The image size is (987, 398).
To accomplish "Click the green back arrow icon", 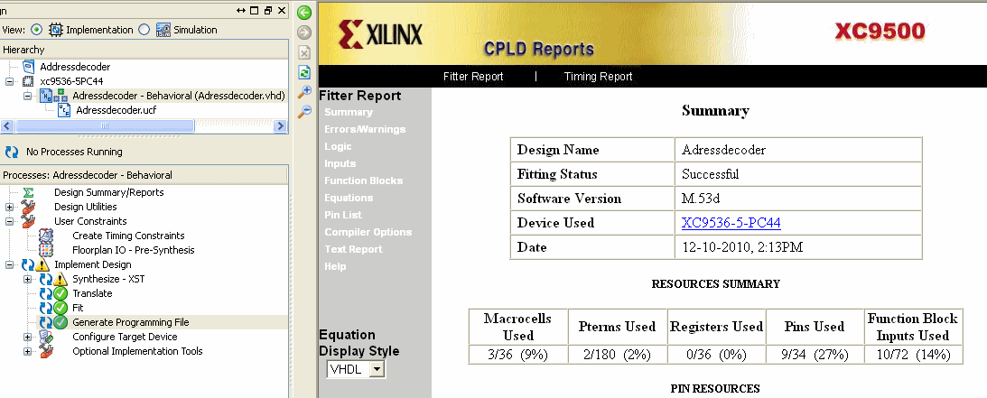I will [304, 13].
